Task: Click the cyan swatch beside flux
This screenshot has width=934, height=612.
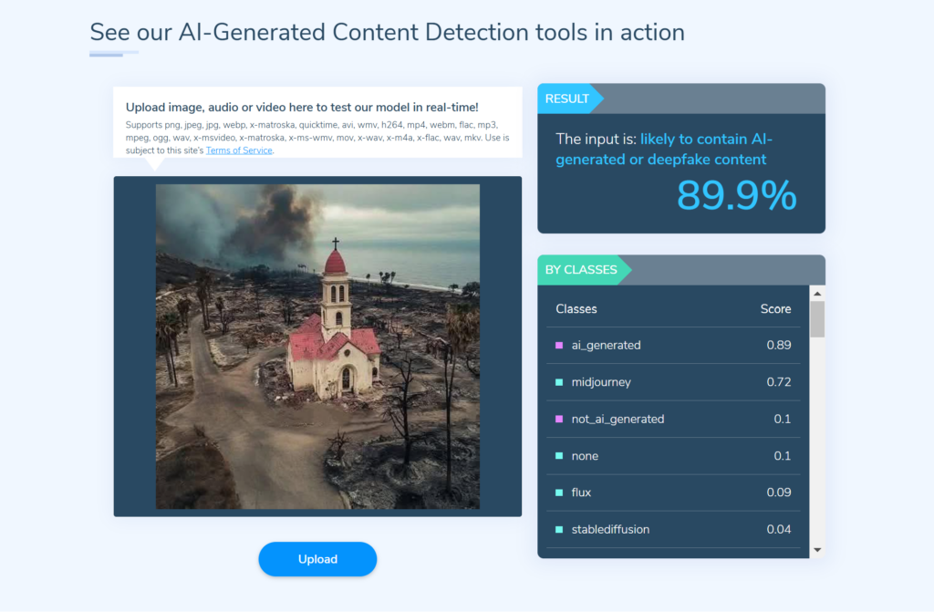Action: 559,493
